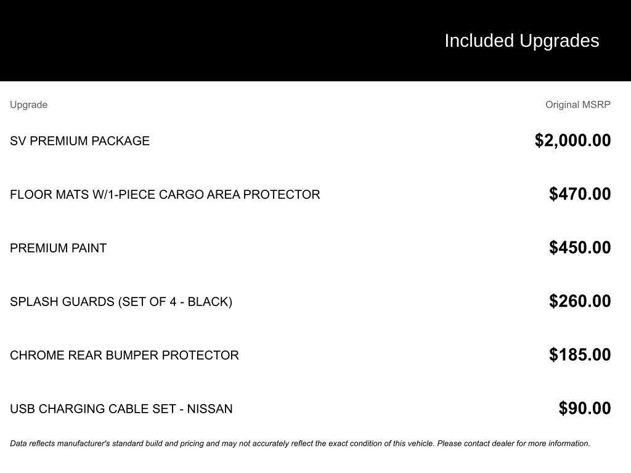631x473 pixels.
Task: Click the black header banner area
Action: click(315, 41)
